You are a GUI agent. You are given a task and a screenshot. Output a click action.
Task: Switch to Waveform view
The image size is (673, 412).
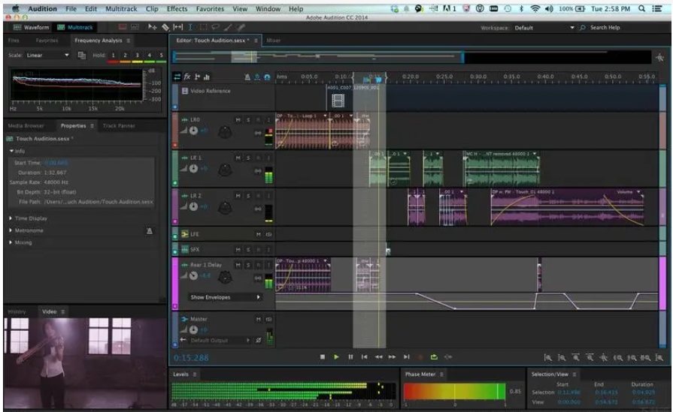click(x=32, y=28)
